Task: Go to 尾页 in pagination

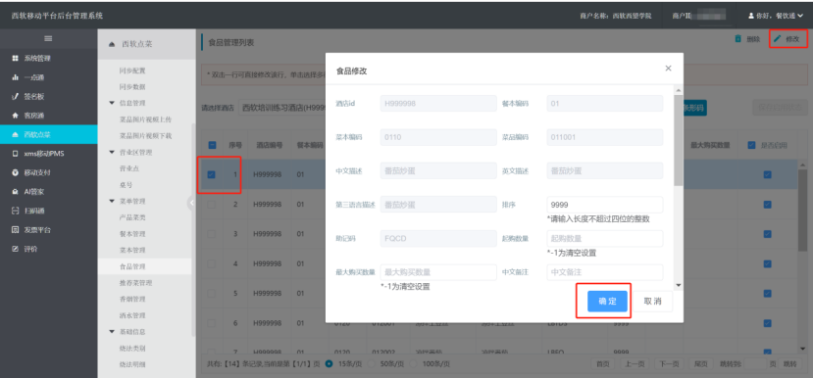Action: click(x=700, y=364)
